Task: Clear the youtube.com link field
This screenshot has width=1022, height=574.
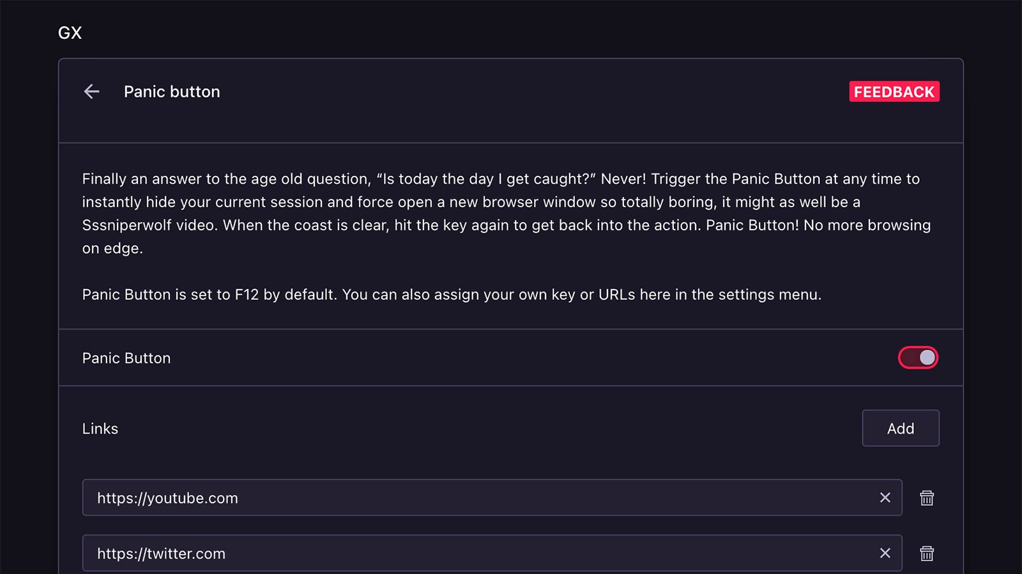Action: pos(885,497)
